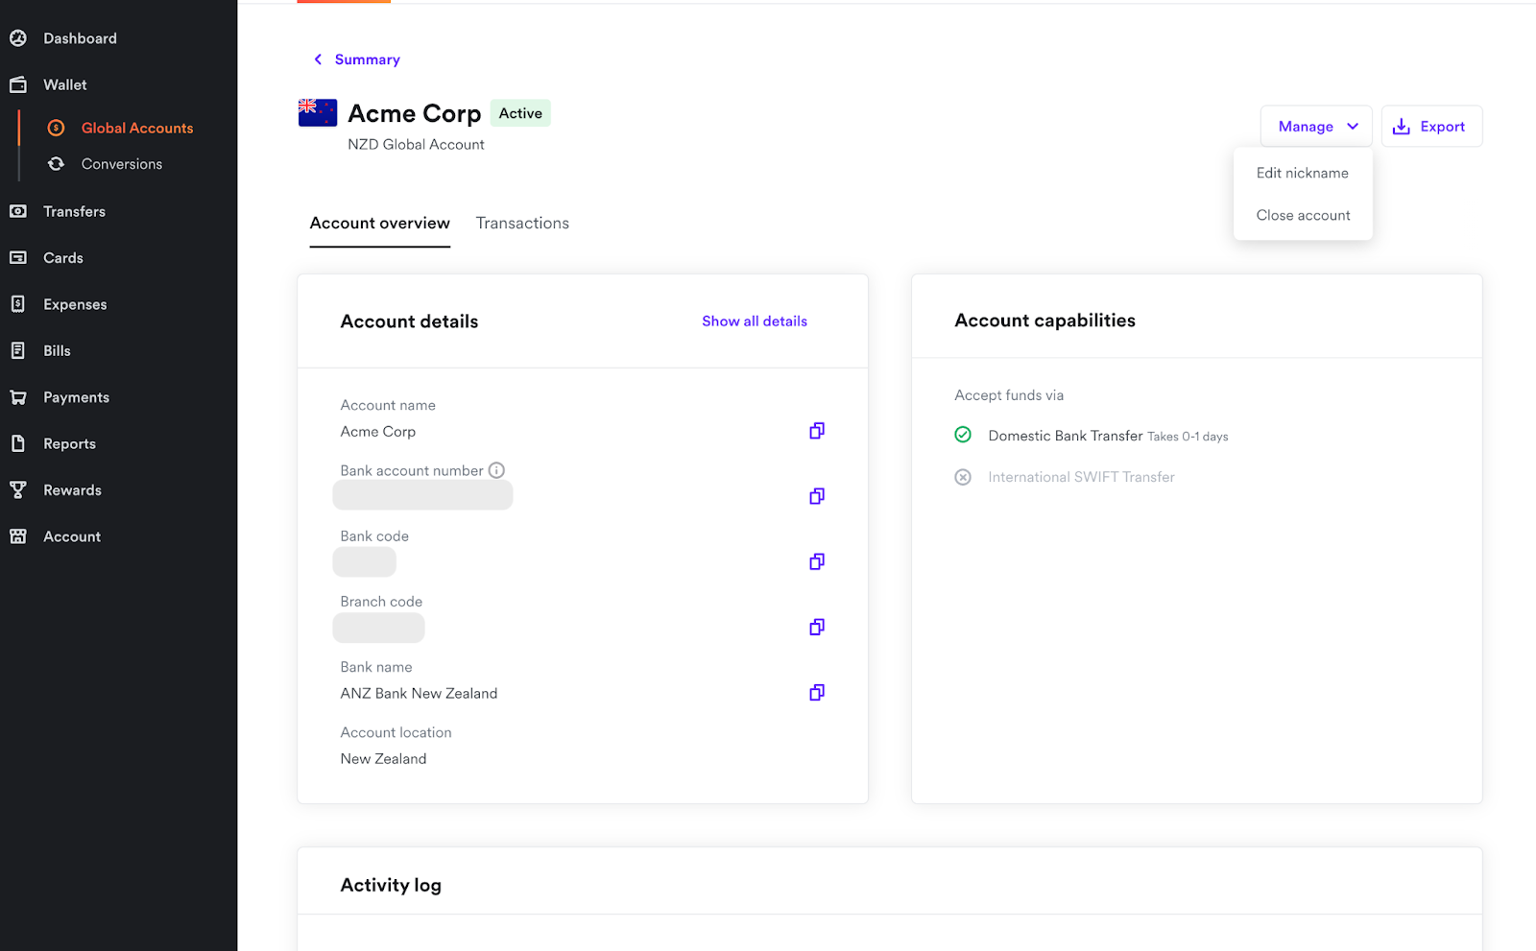Select the Account overview tab
Screen dimensions: 1536x951
tap(379, 224)
